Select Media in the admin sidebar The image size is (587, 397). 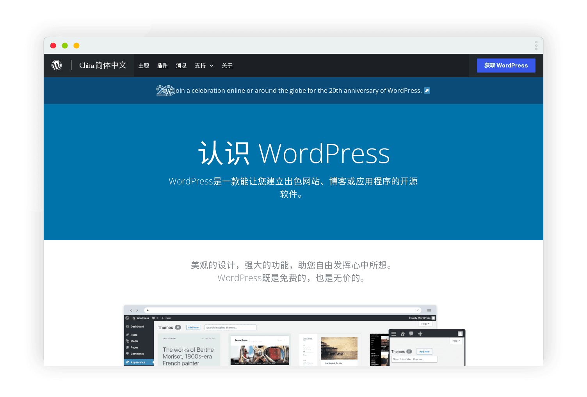pyautogui.click(x=132, y=341)
